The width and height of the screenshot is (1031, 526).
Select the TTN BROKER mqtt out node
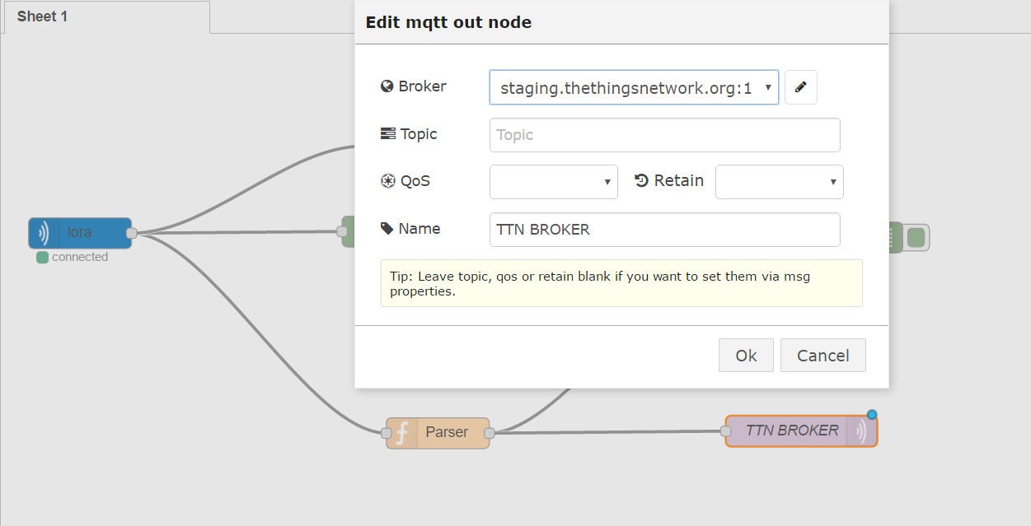801,431
